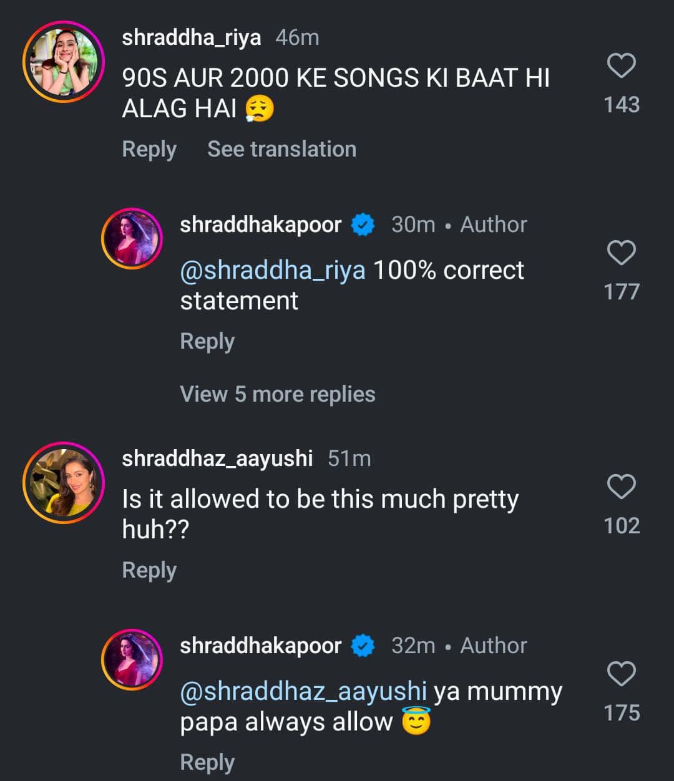Tap the @shraddha_riya mention in reply
The image size is (674, 781).
(x=273, y=271)
